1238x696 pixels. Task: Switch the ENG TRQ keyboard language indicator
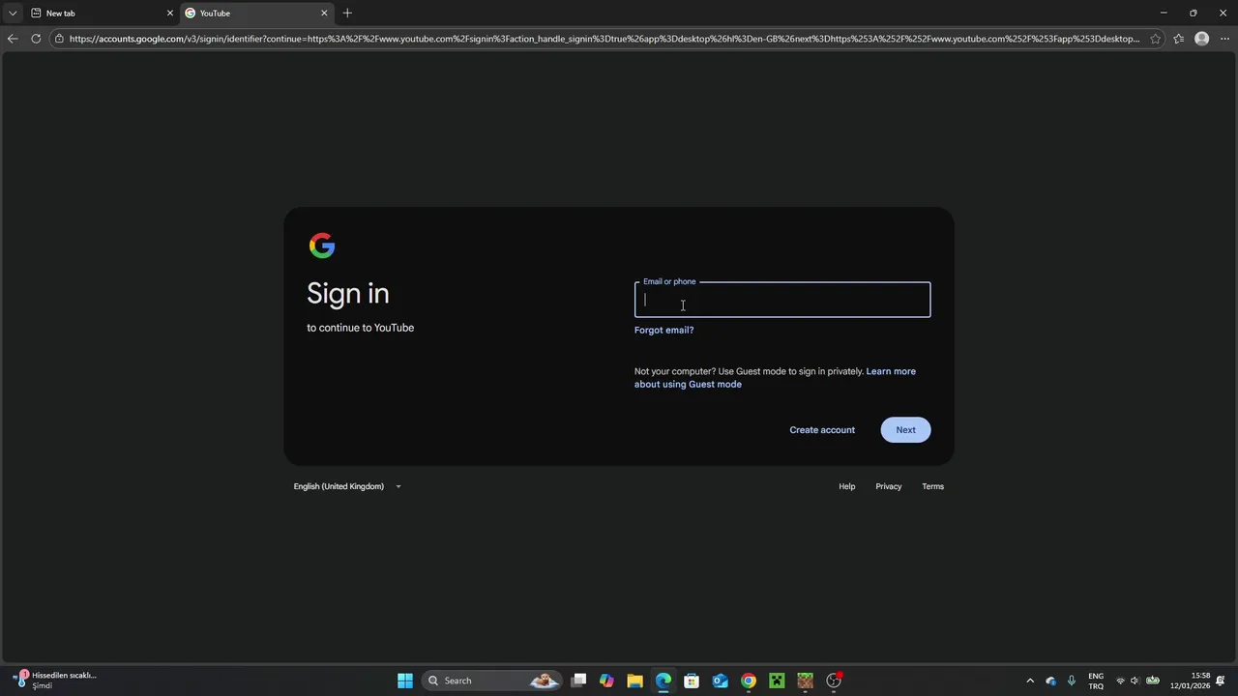[x=1096, y=681]
